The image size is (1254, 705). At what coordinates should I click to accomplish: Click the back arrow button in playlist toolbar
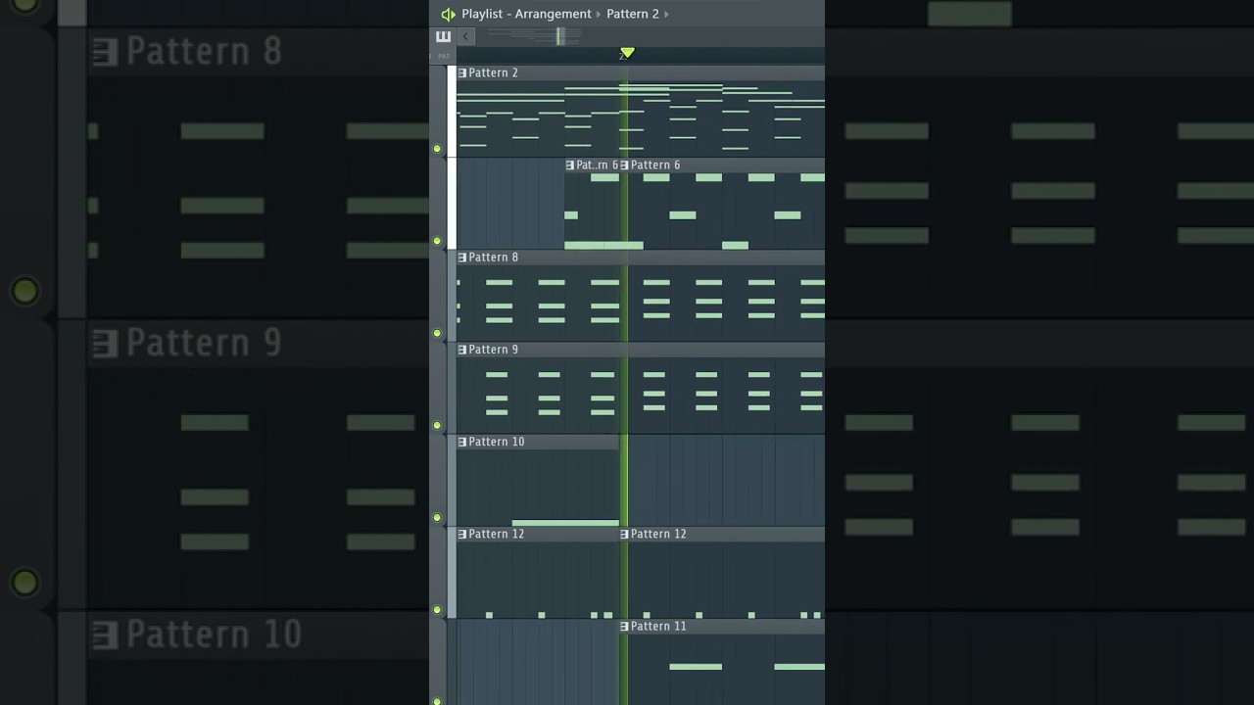pyautogui.click(x=466, y=36)
